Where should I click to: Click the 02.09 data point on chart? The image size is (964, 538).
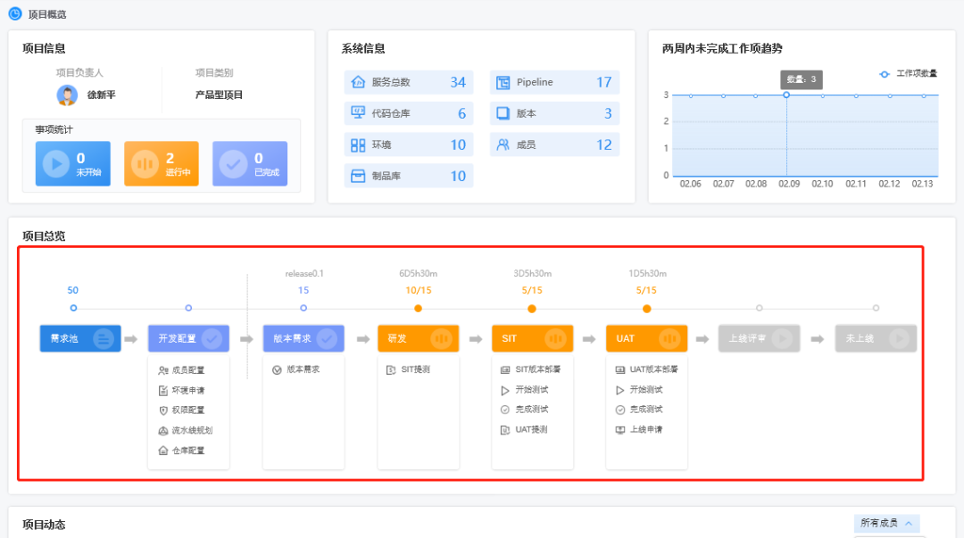pos(786,95)
